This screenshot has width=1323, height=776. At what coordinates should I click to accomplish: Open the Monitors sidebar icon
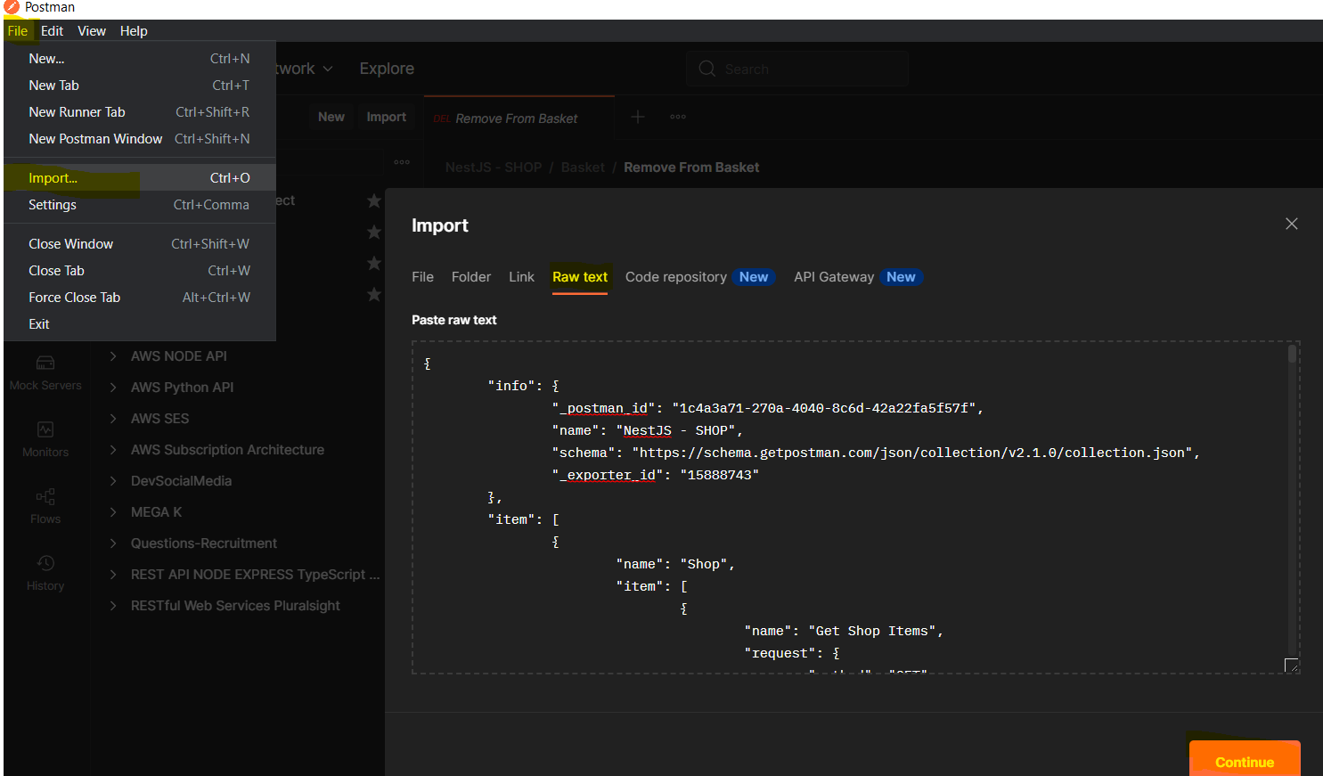coord(45,429)
